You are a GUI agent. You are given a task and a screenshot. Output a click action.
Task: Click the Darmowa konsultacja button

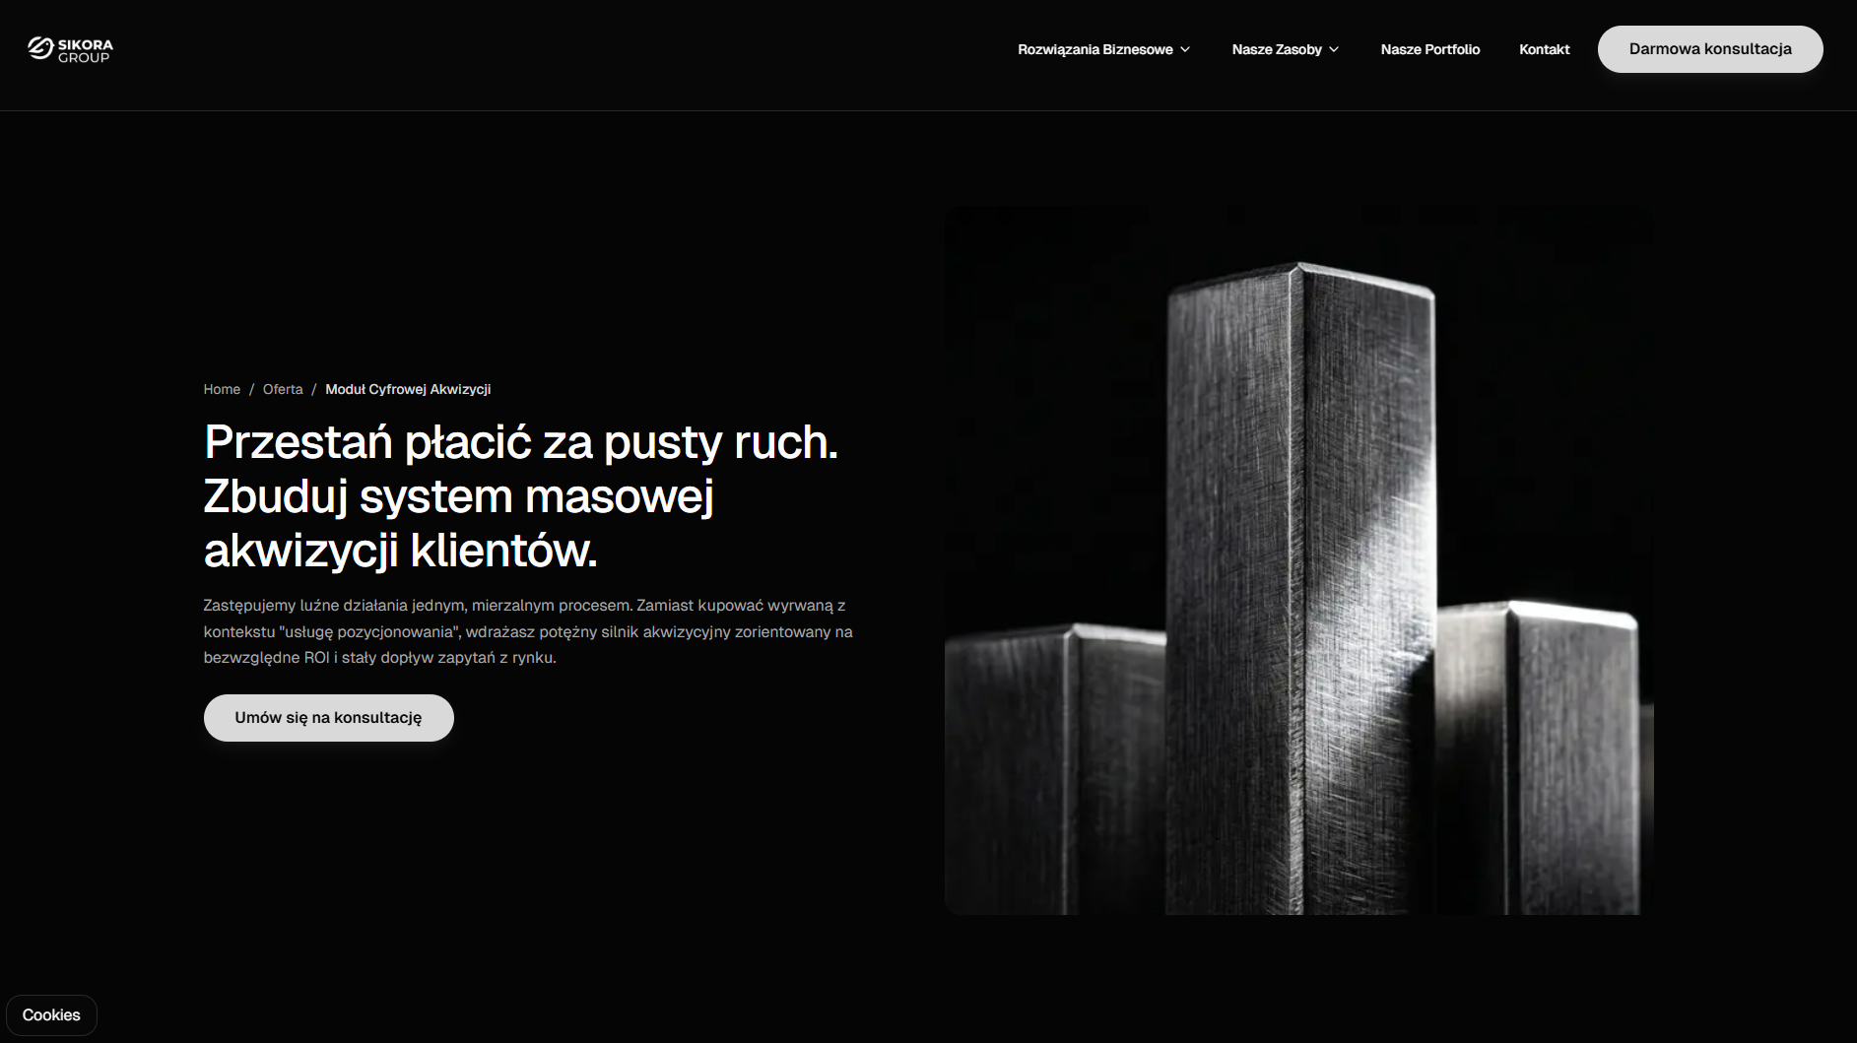tap(1710, 49)
